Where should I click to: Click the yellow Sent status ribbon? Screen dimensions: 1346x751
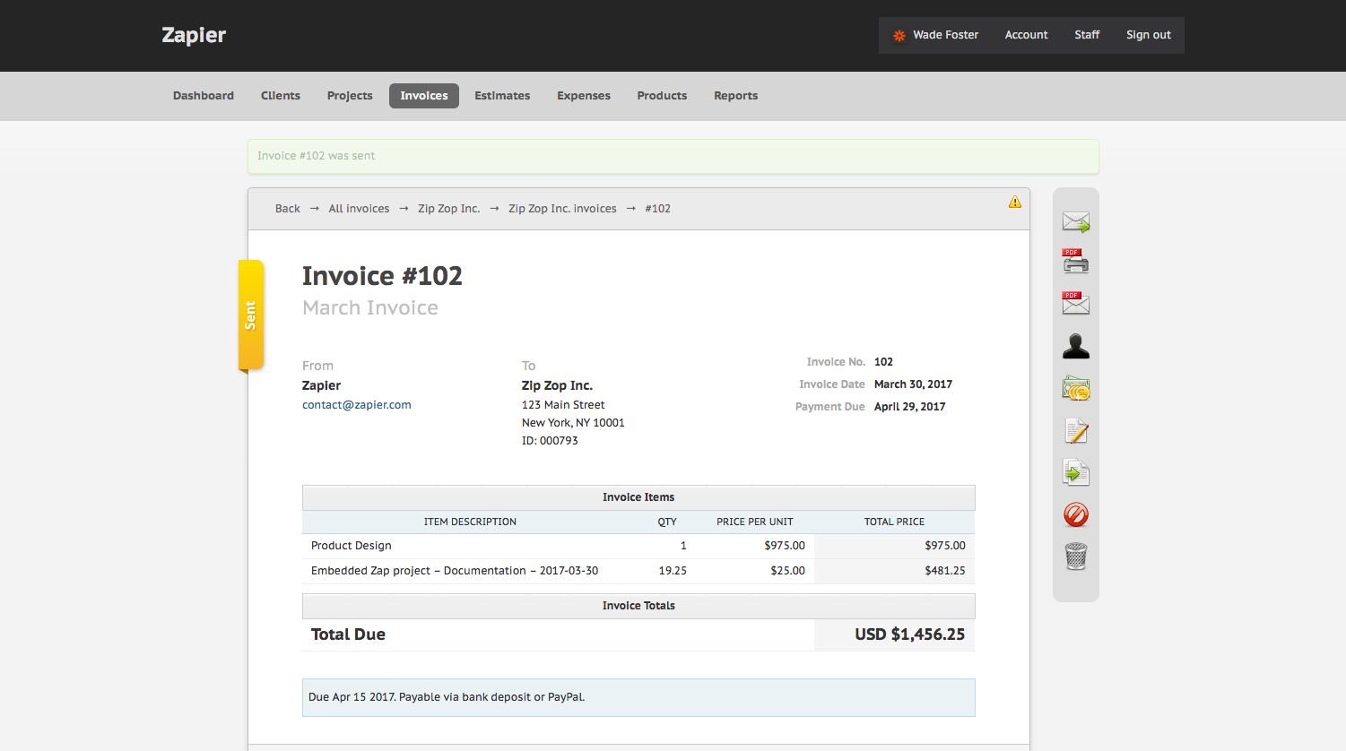coord(251,315)
